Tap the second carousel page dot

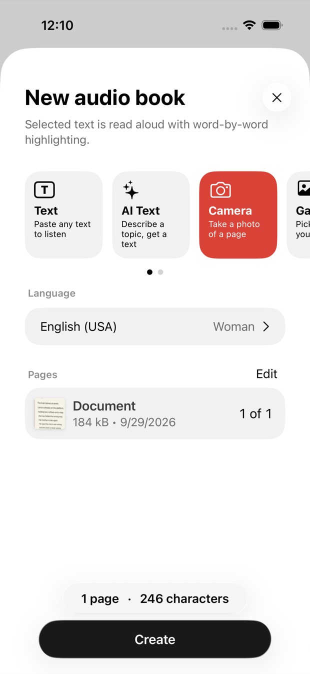point(160,272)
